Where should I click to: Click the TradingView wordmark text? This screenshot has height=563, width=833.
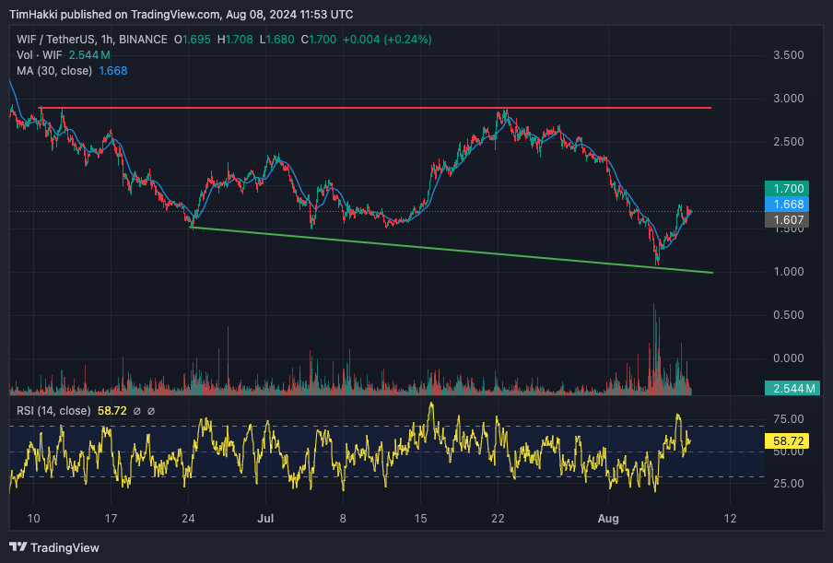(65, 547)
